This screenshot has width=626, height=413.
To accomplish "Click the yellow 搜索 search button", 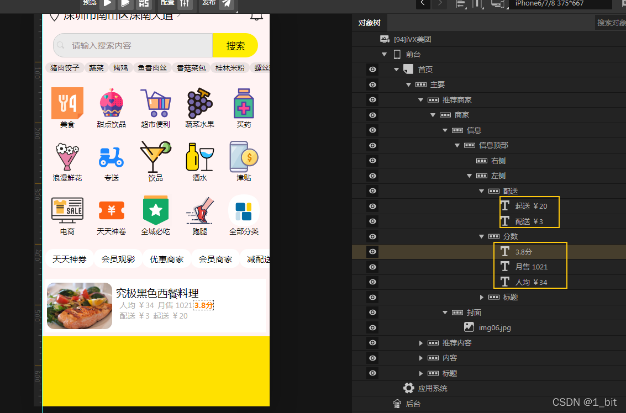I will 235,45.
